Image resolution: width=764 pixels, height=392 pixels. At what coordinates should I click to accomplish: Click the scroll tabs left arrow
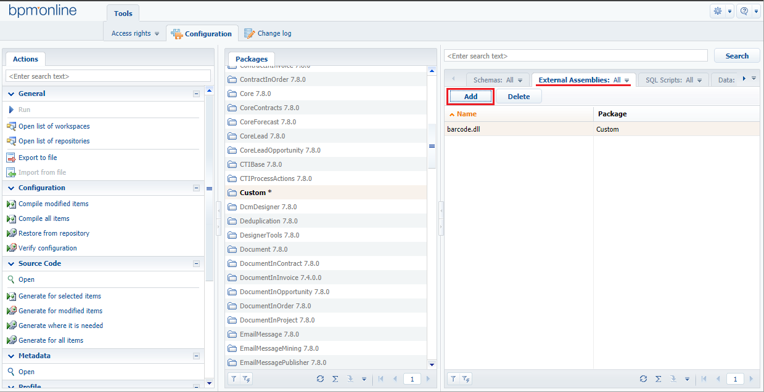click(x=454, y=79)
